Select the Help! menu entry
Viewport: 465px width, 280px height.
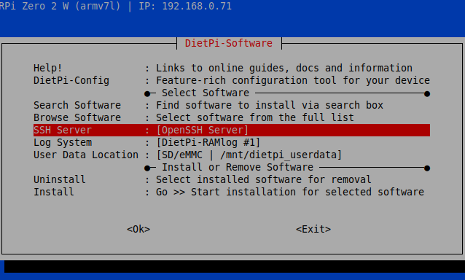232,69
